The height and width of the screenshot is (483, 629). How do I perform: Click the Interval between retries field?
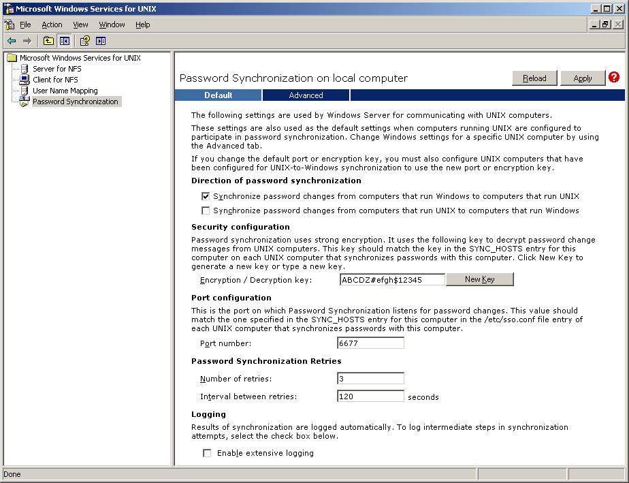pyautogui.click(x=370, y=396)
